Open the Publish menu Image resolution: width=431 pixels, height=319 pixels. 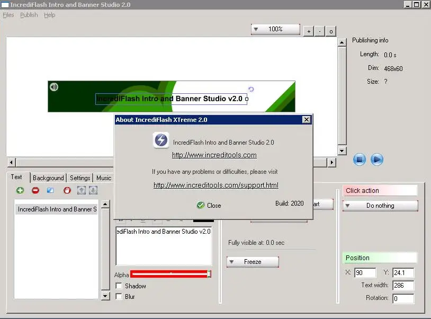pos(29,15)
